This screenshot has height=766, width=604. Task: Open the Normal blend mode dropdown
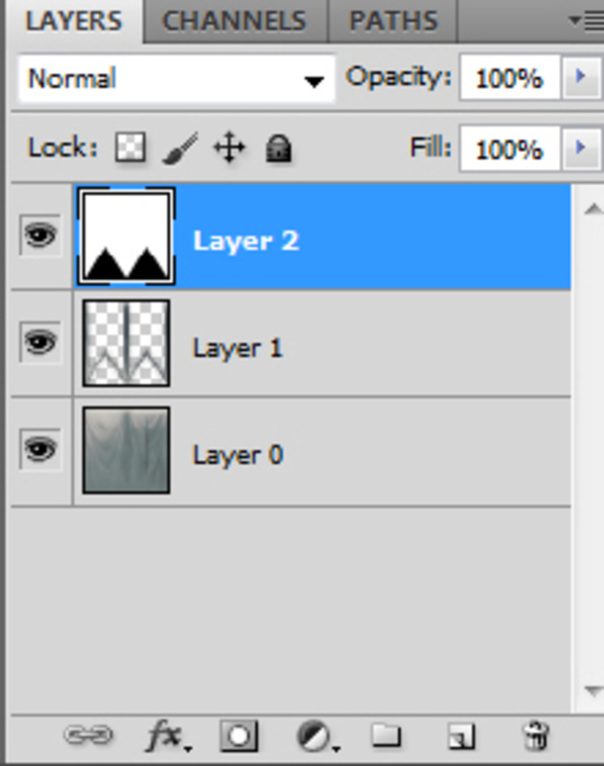click(x=177, y=79)
